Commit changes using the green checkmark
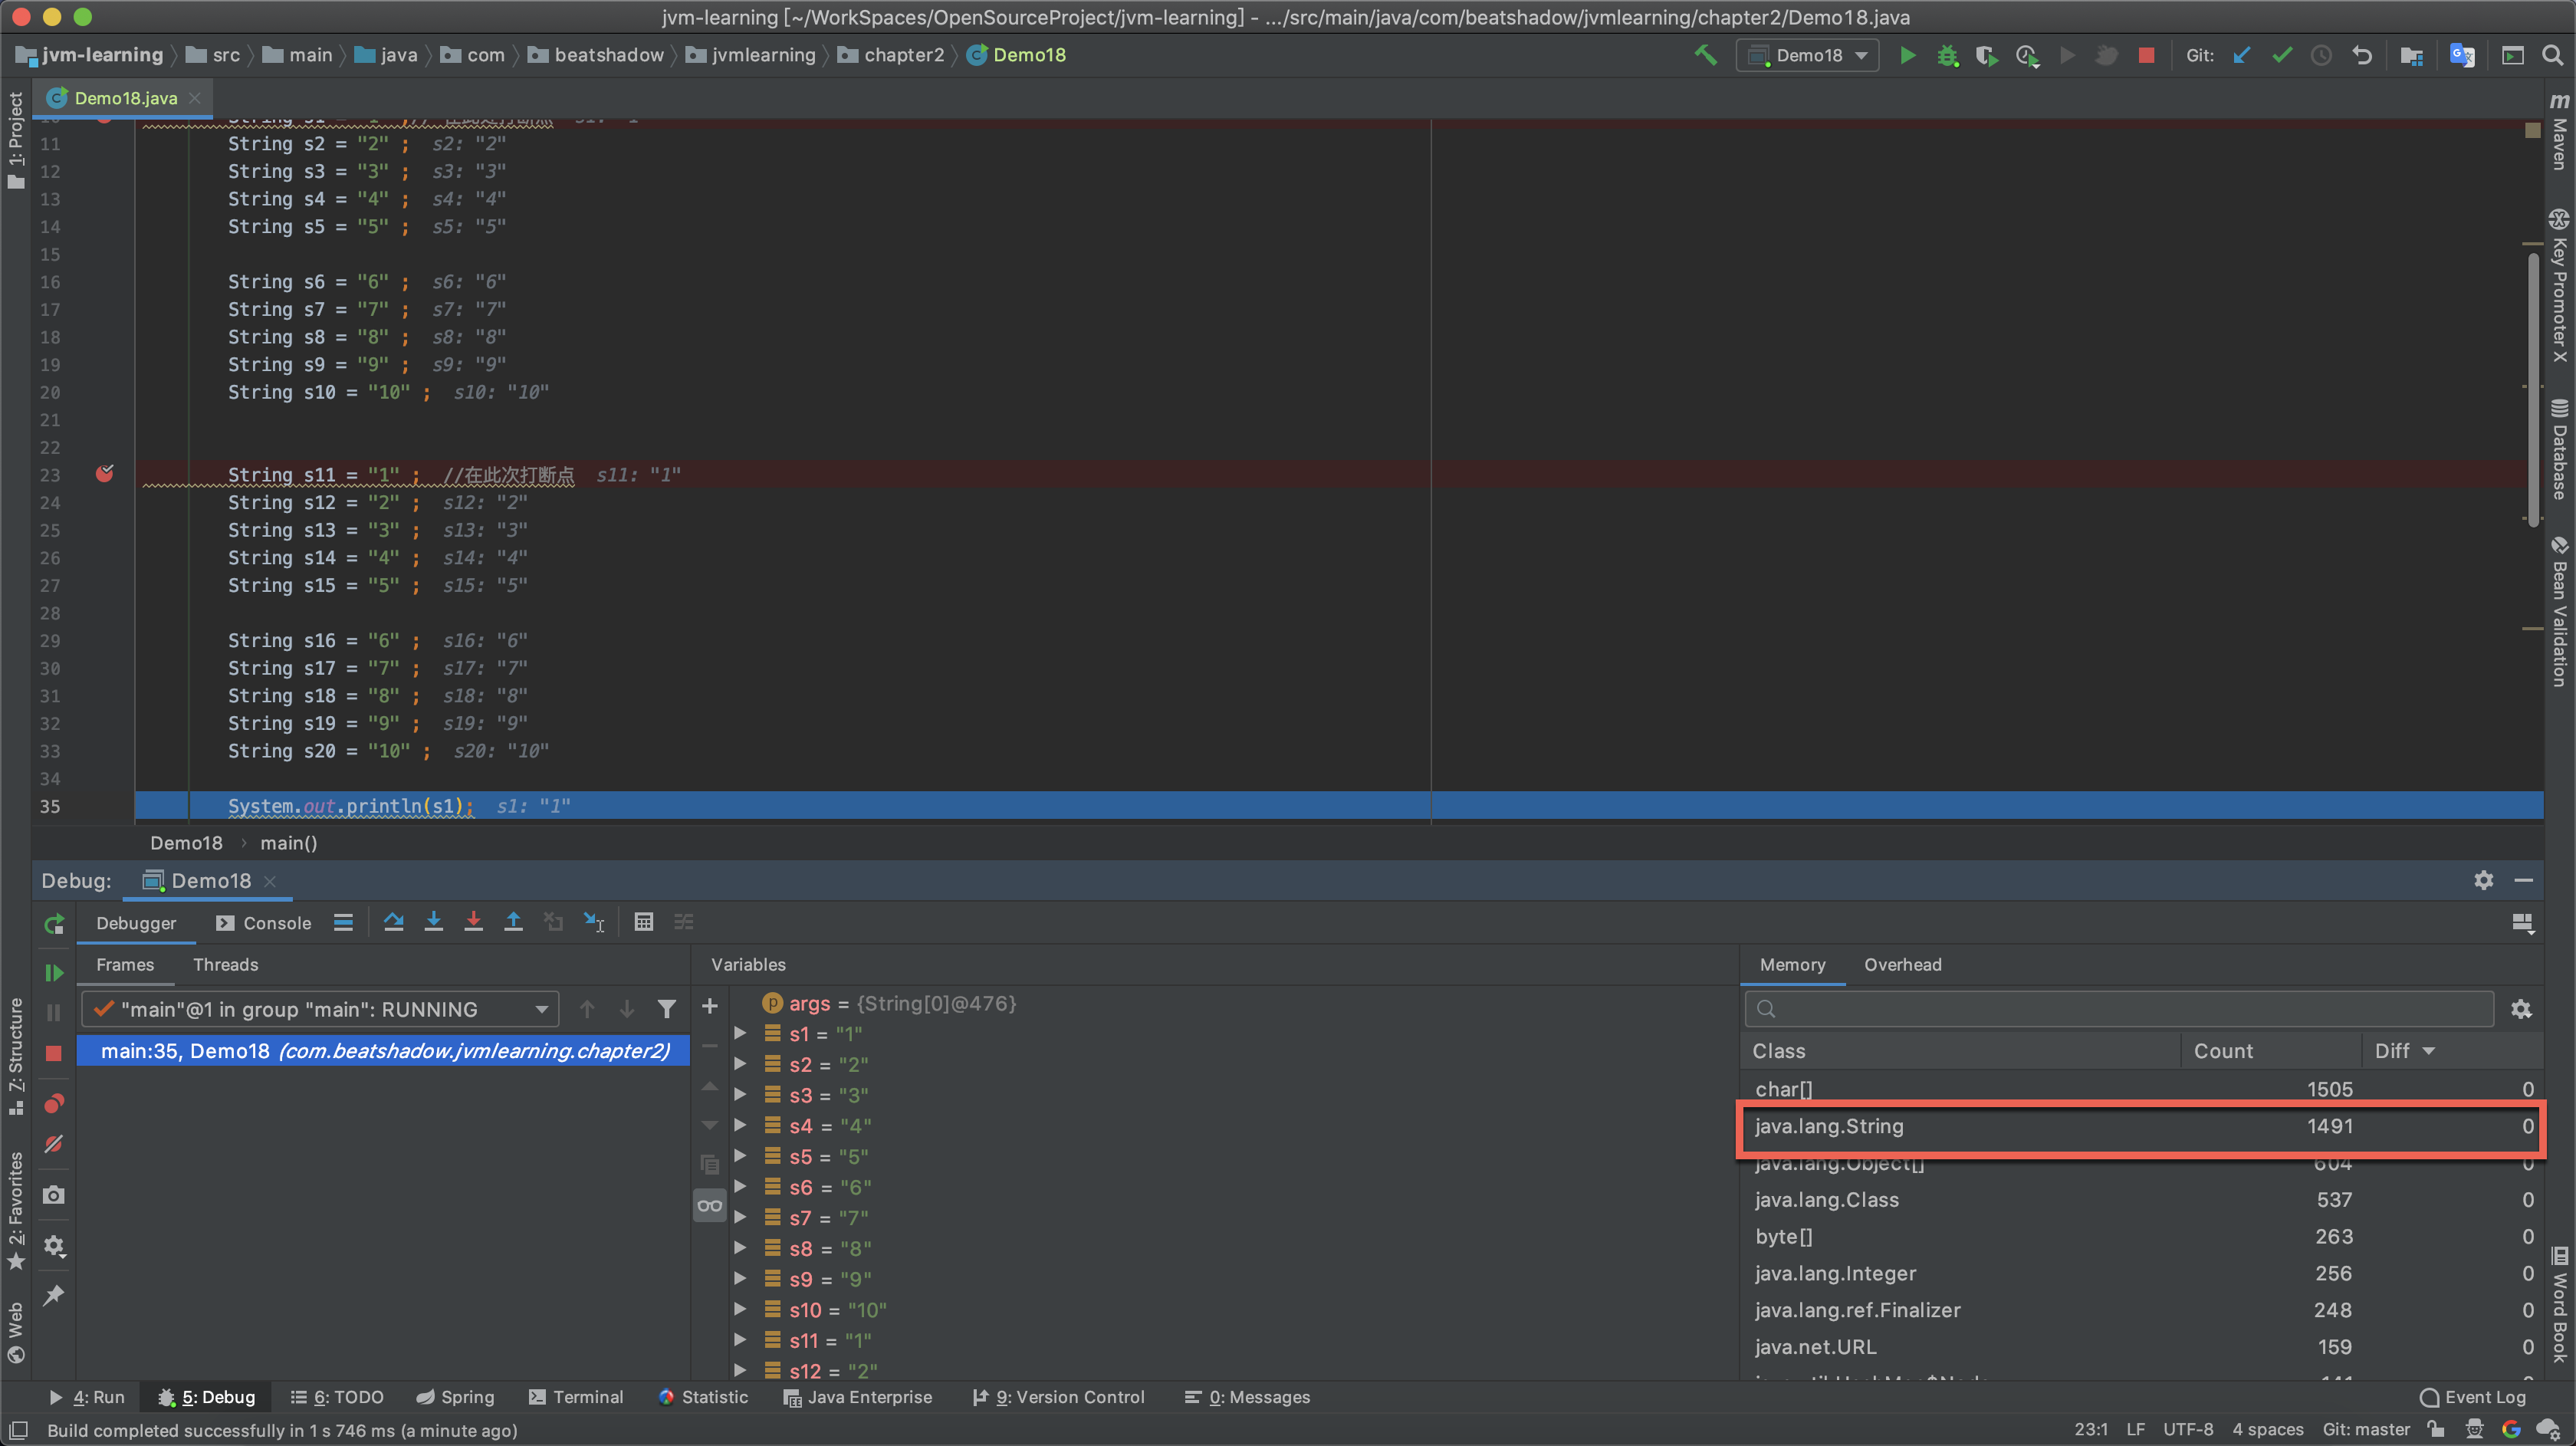Image resolution: width=2576 pixels, height=1446 pixels. tap(2282, 55)
